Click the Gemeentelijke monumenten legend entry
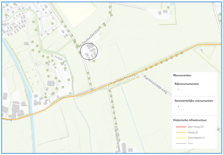Image resolution: width=223 pixels, height=155 pixels. pyautogui.click(x=194, y=101)
